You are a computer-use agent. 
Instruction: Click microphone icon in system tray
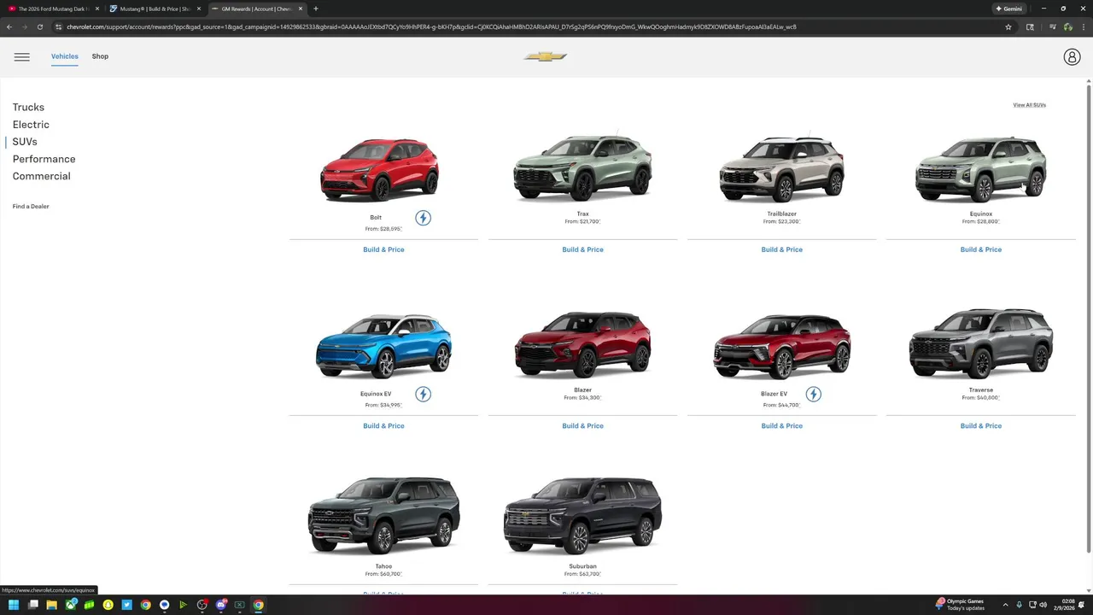[x=1019, y=605]
